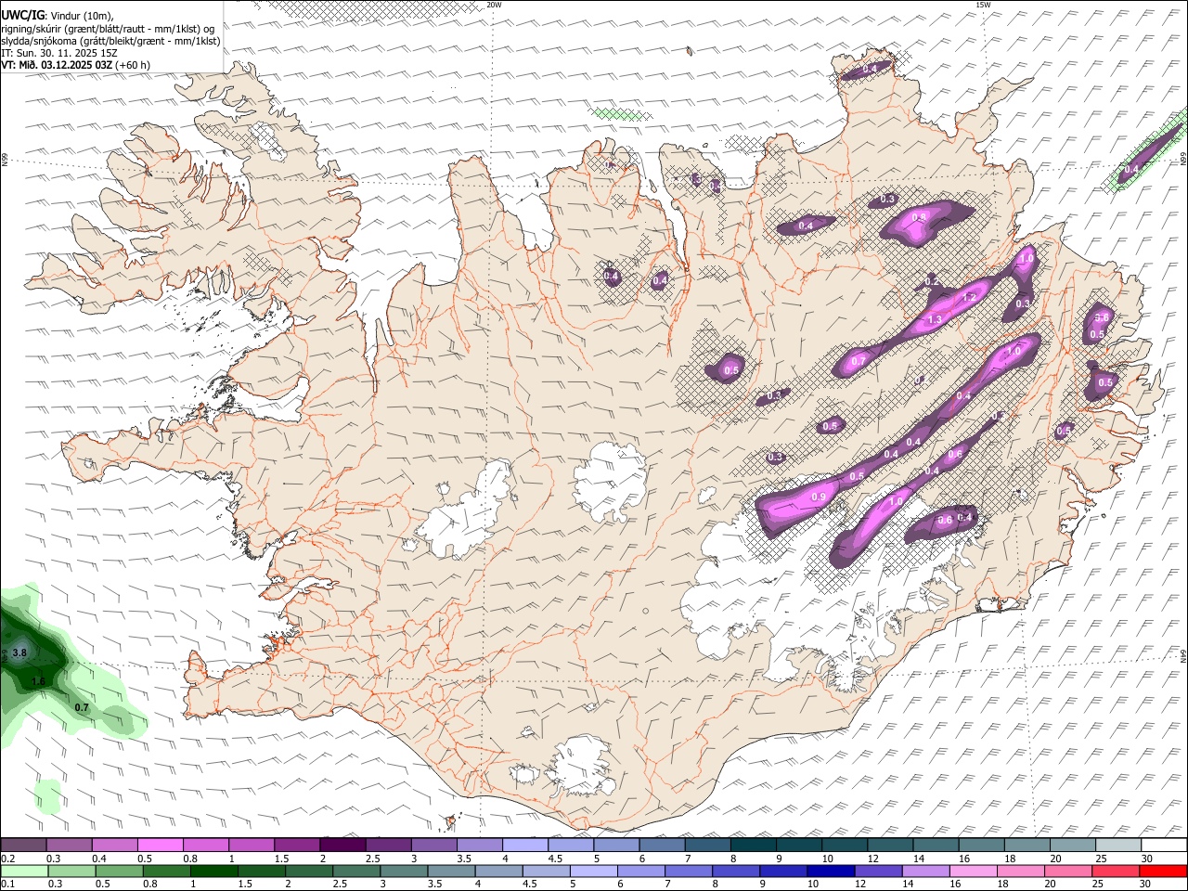
Task: Select rain legend swatch between 0.3 and 0.5
Action: (x=119, y=871)
